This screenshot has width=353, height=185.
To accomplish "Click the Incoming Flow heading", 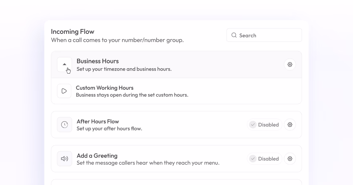I will point(72,32).
